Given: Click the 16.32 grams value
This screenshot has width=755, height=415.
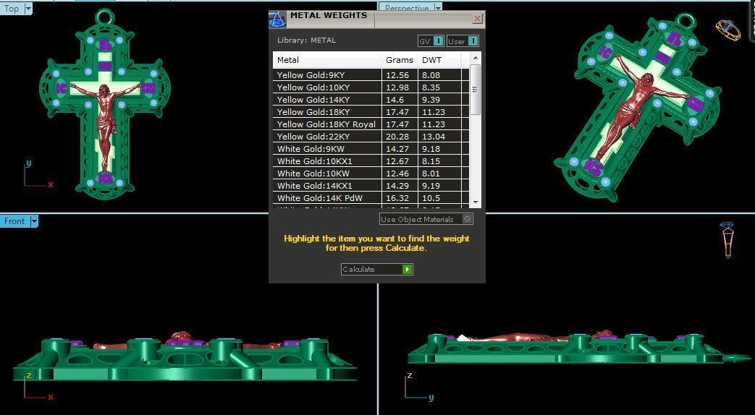Looking at the screenshot, I should (397, 197).
